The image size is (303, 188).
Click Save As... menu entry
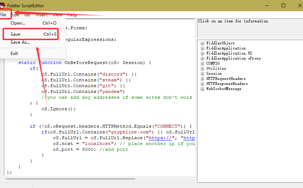point(20,42)
